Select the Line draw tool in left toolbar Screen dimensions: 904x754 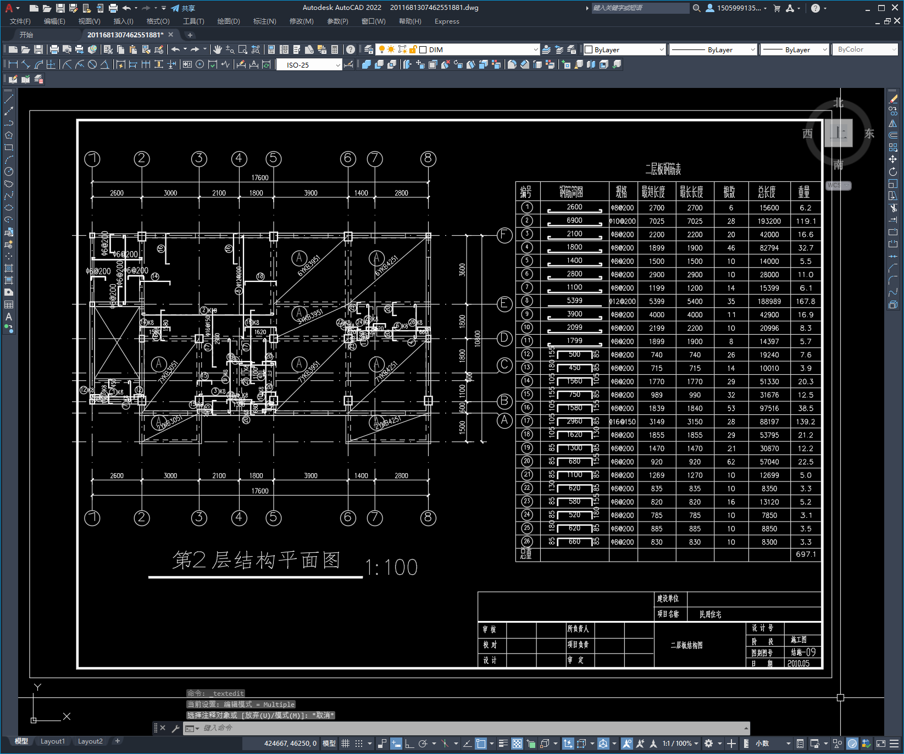coord(9,99)
